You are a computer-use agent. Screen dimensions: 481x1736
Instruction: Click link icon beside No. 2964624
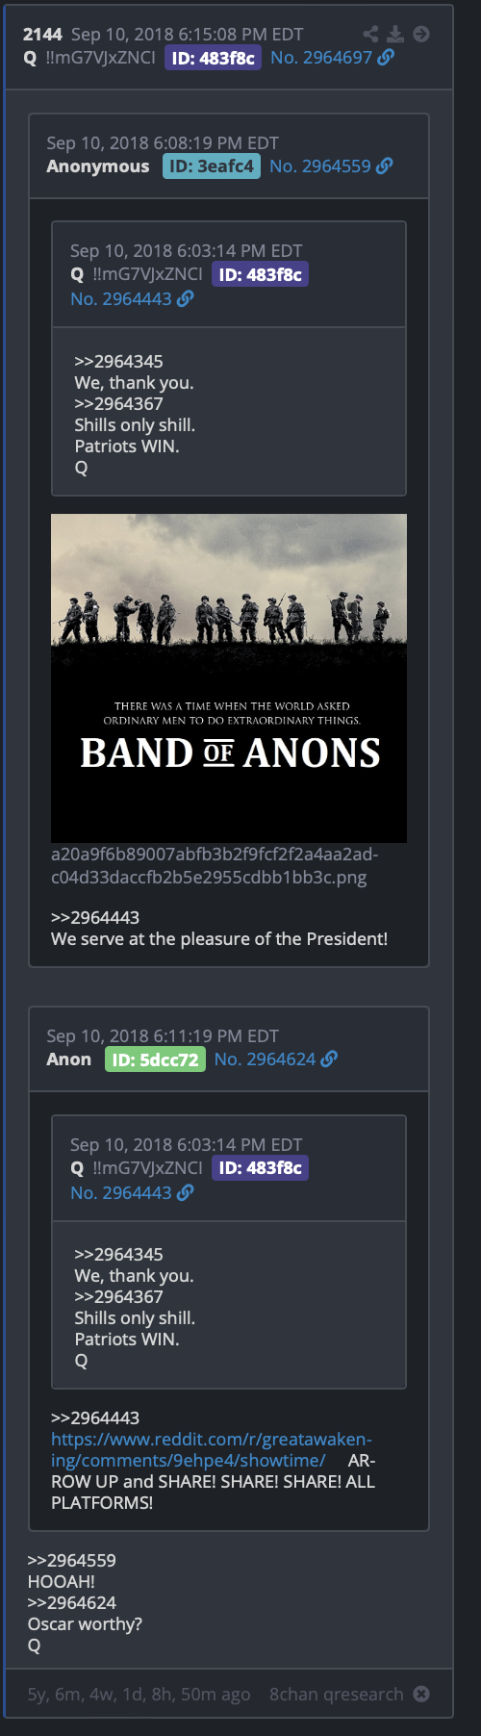[x=329, y=1059]
